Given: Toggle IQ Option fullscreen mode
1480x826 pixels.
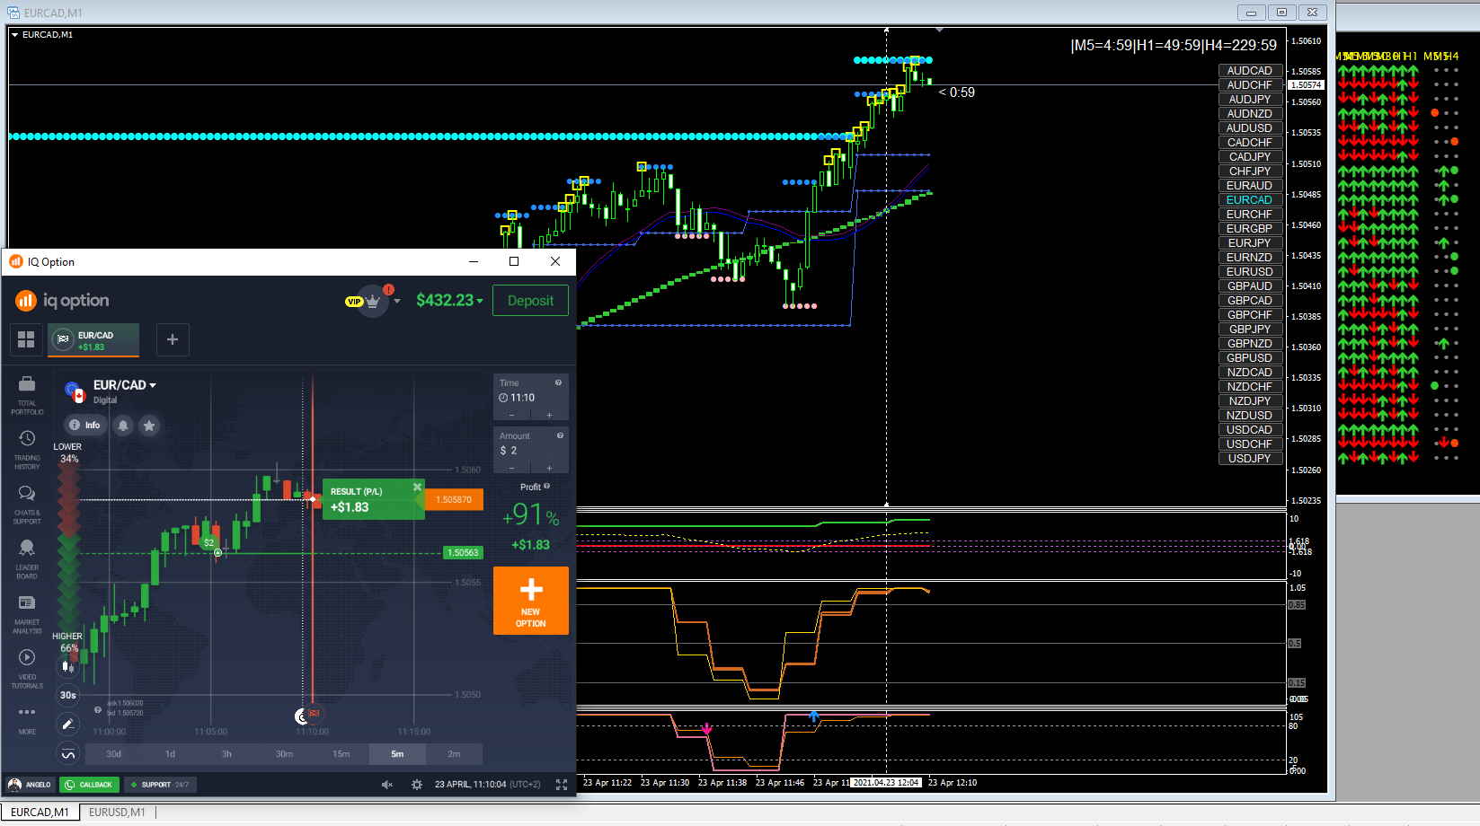Looking at the screenshot, I should (562, 785).
